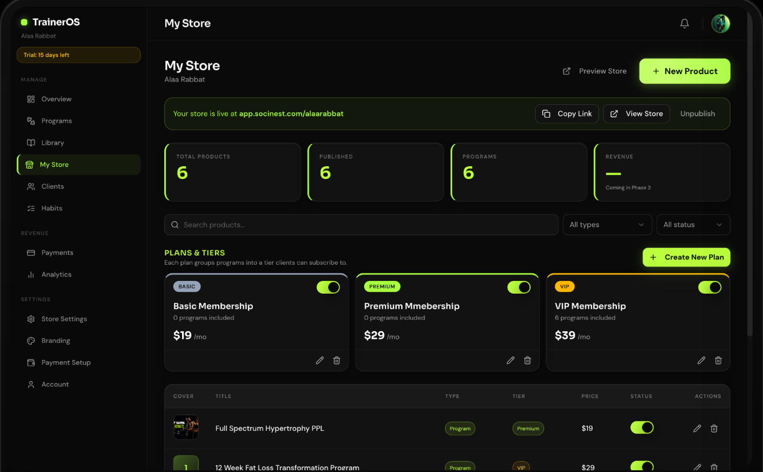Image resolution: width=763 pixels, height=472 pixels.
Task: Delete Basic Membership plan trash icon
Action: pyautogui.click(x=336, y=360)
